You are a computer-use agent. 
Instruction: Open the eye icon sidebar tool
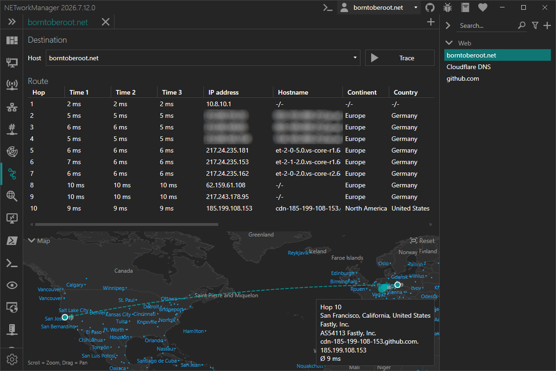point(12,285)
